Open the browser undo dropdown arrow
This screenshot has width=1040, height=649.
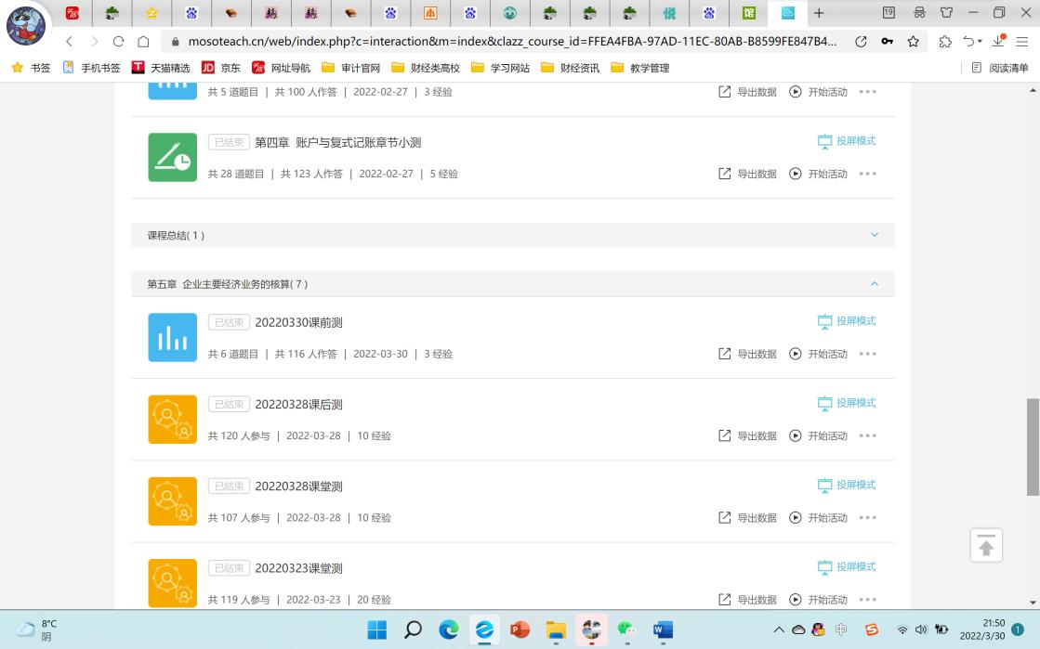(x=980, y=42)
